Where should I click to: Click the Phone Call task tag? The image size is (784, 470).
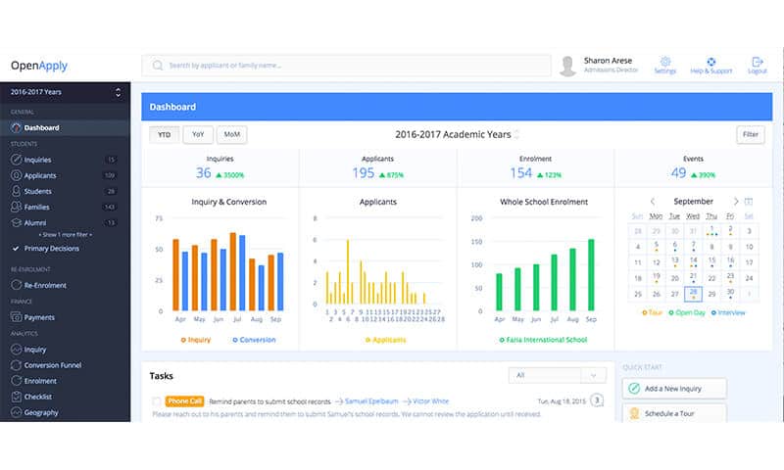184,401
